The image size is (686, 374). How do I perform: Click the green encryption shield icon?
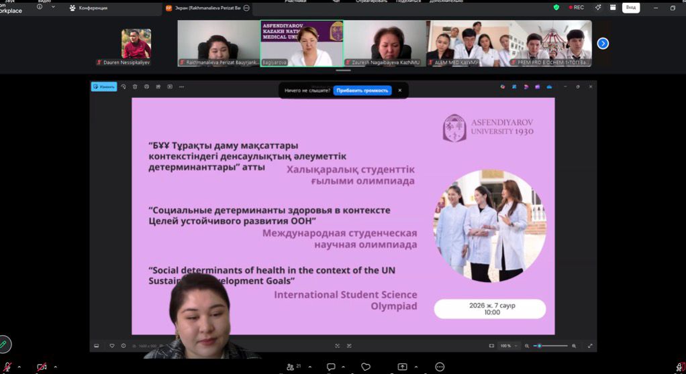(556, 7)
